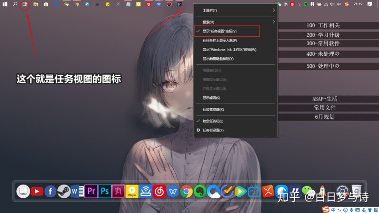The width and height of the screenshot is (379, 213).
Task: Launch Photoshop from the dock
Action: pyautogui.click(x=105, y=191)
